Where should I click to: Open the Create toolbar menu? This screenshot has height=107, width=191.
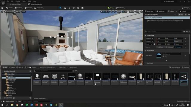[9, 8]
